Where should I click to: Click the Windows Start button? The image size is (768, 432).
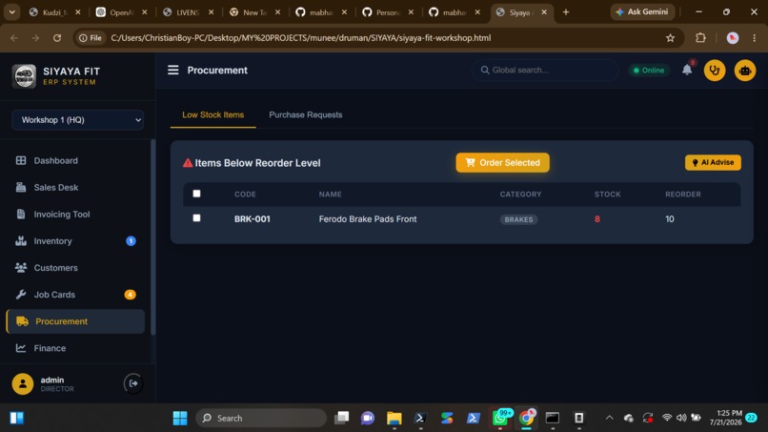point(180,418)
